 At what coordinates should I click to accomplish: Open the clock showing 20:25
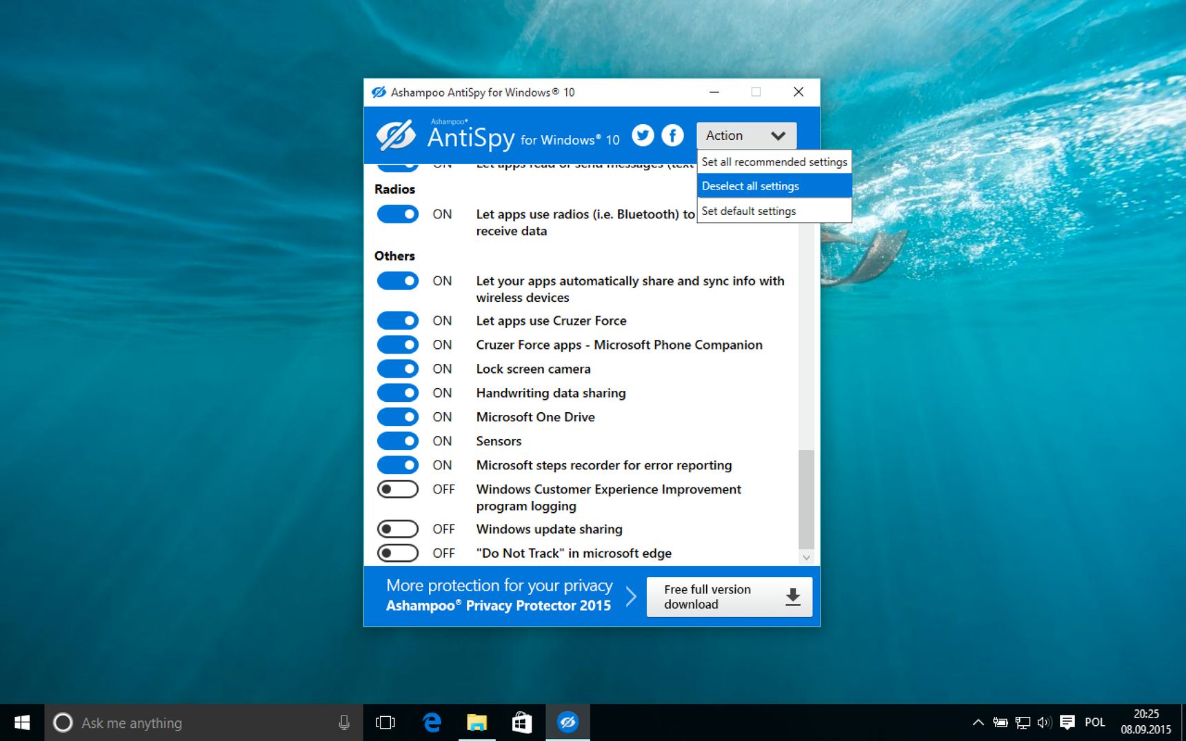point(1146,722)
